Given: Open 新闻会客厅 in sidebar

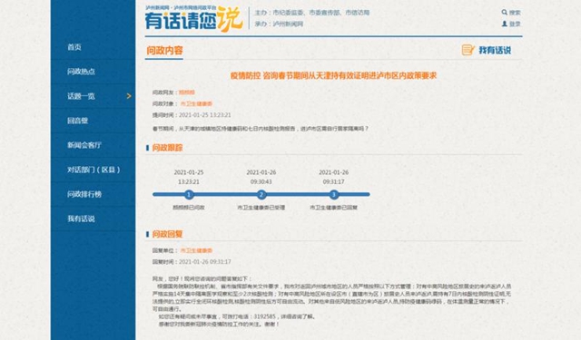Looking at the screenshot, I should [x=84, y=145].
